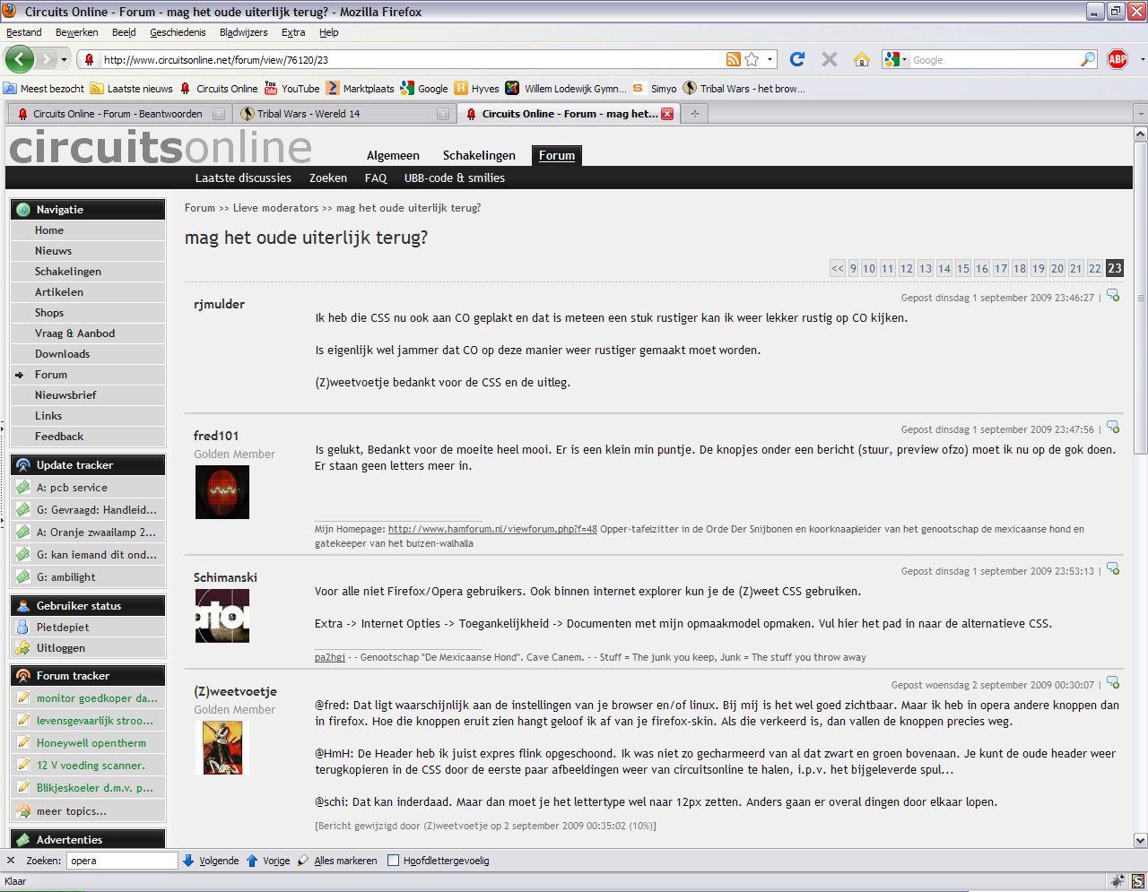Close the find bar with X icon

11,861
